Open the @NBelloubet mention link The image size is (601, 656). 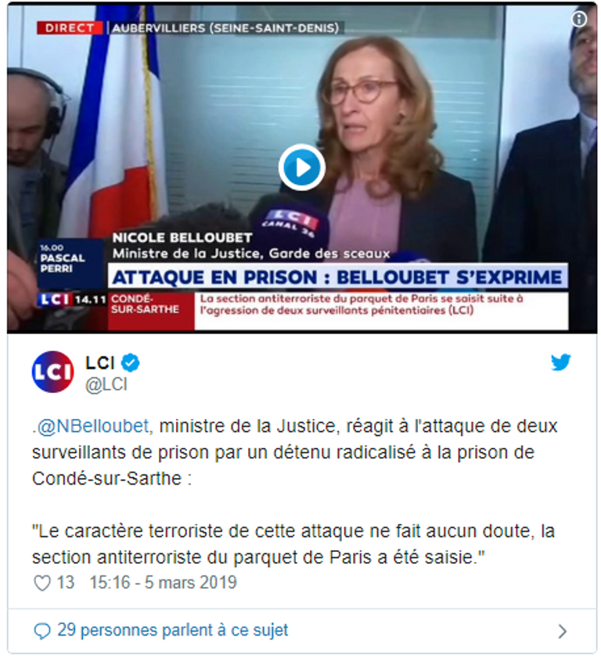[92, 427]
